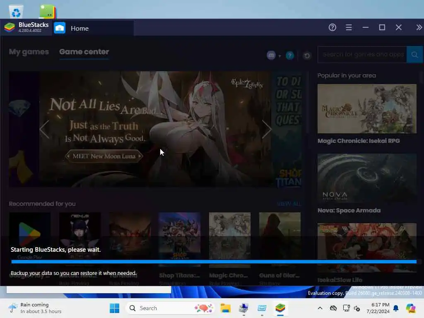Click VIEW ALL link for recommendations
Viewport: 424px width, 318px height.
289,204
